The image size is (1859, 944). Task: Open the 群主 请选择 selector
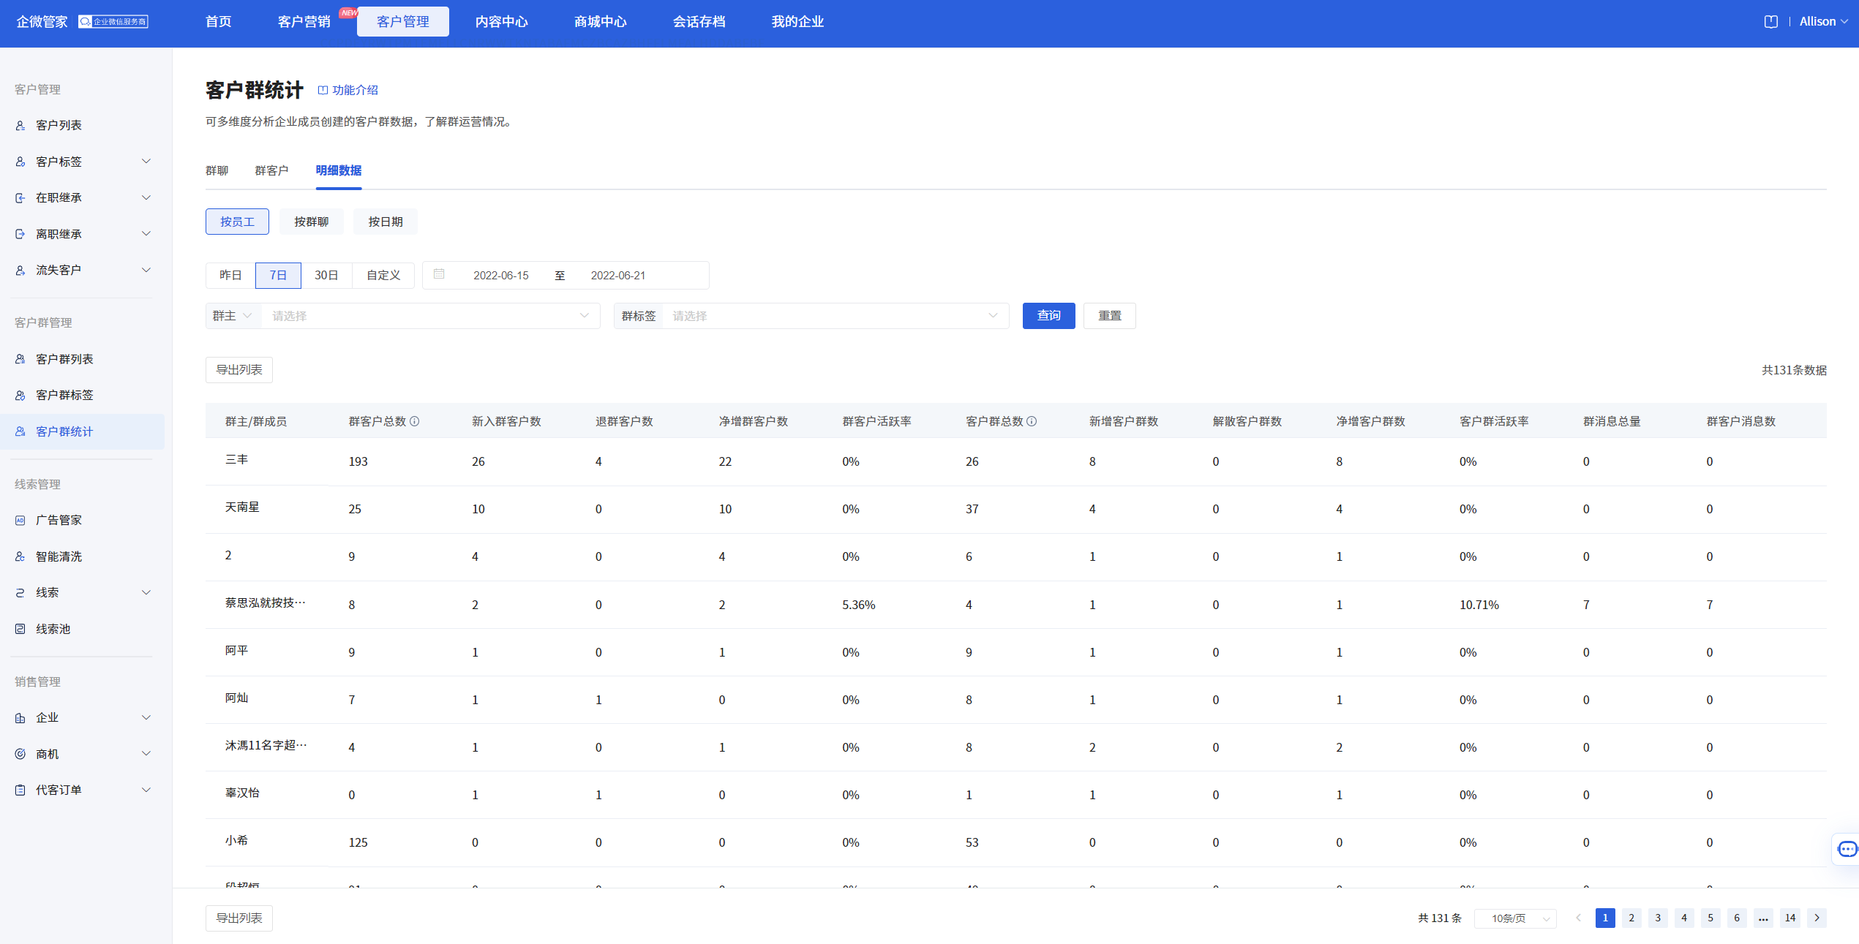(431, 316)
